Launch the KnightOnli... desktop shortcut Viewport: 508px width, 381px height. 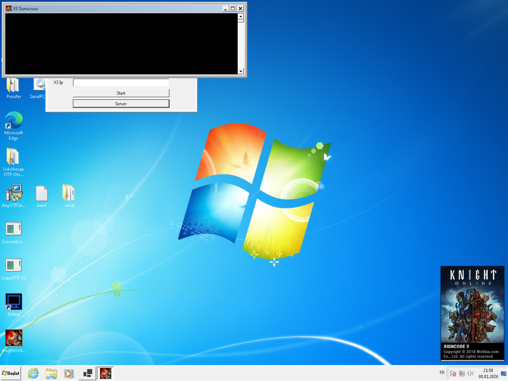[14, 341]
